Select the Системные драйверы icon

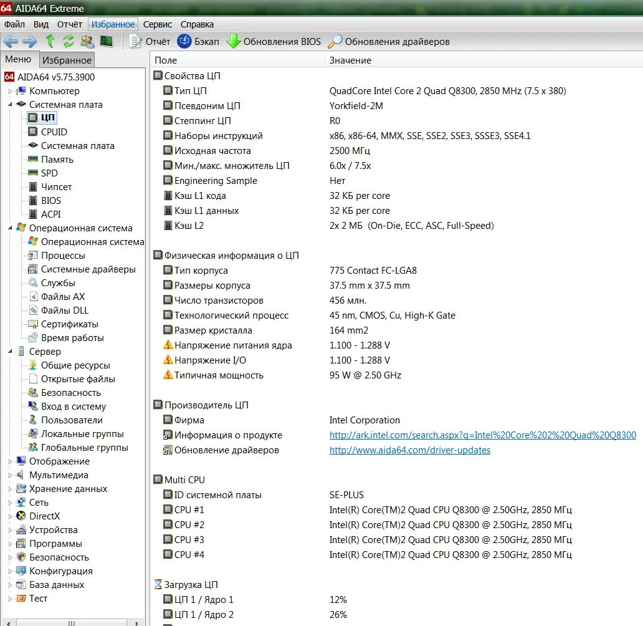[x=33, y=269]
